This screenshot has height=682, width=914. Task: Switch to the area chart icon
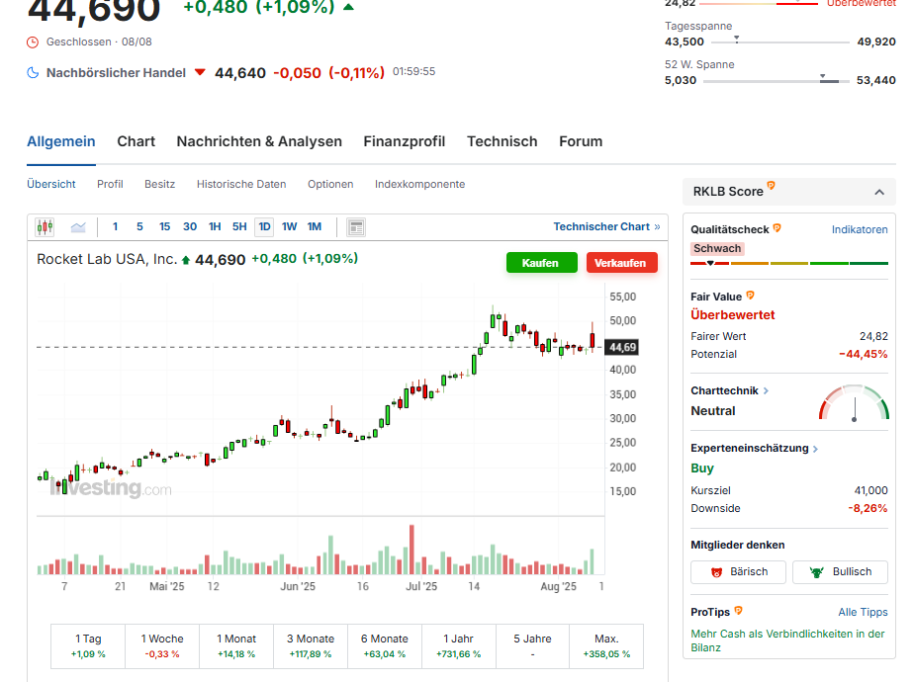[x=78, y=227]
